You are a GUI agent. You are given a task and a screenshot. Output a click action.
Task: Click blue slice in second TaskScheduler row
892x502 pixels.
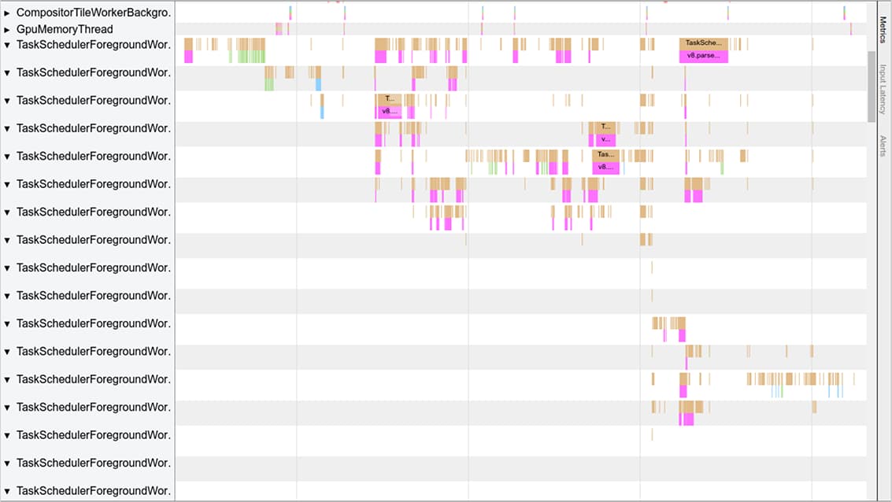318,84
